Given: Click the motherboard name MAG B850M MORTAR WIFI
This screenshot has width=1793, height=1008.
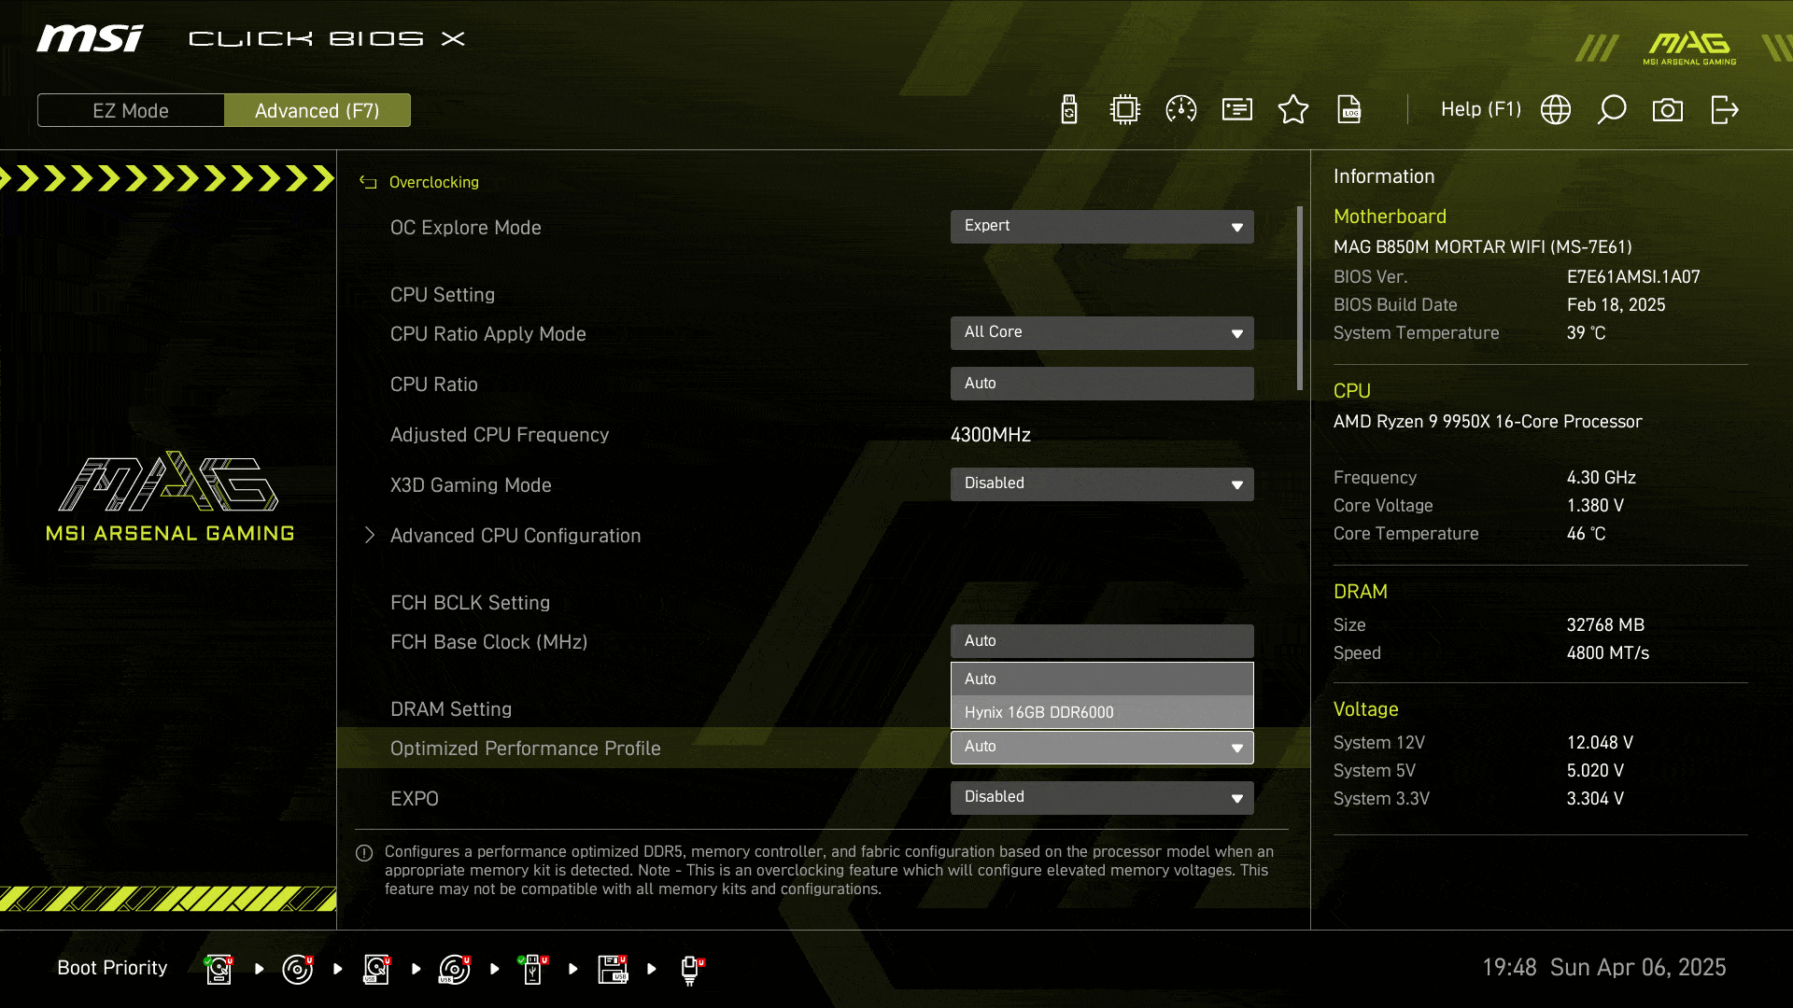Looking at the screenshot, I should [x=1482, y=247].
